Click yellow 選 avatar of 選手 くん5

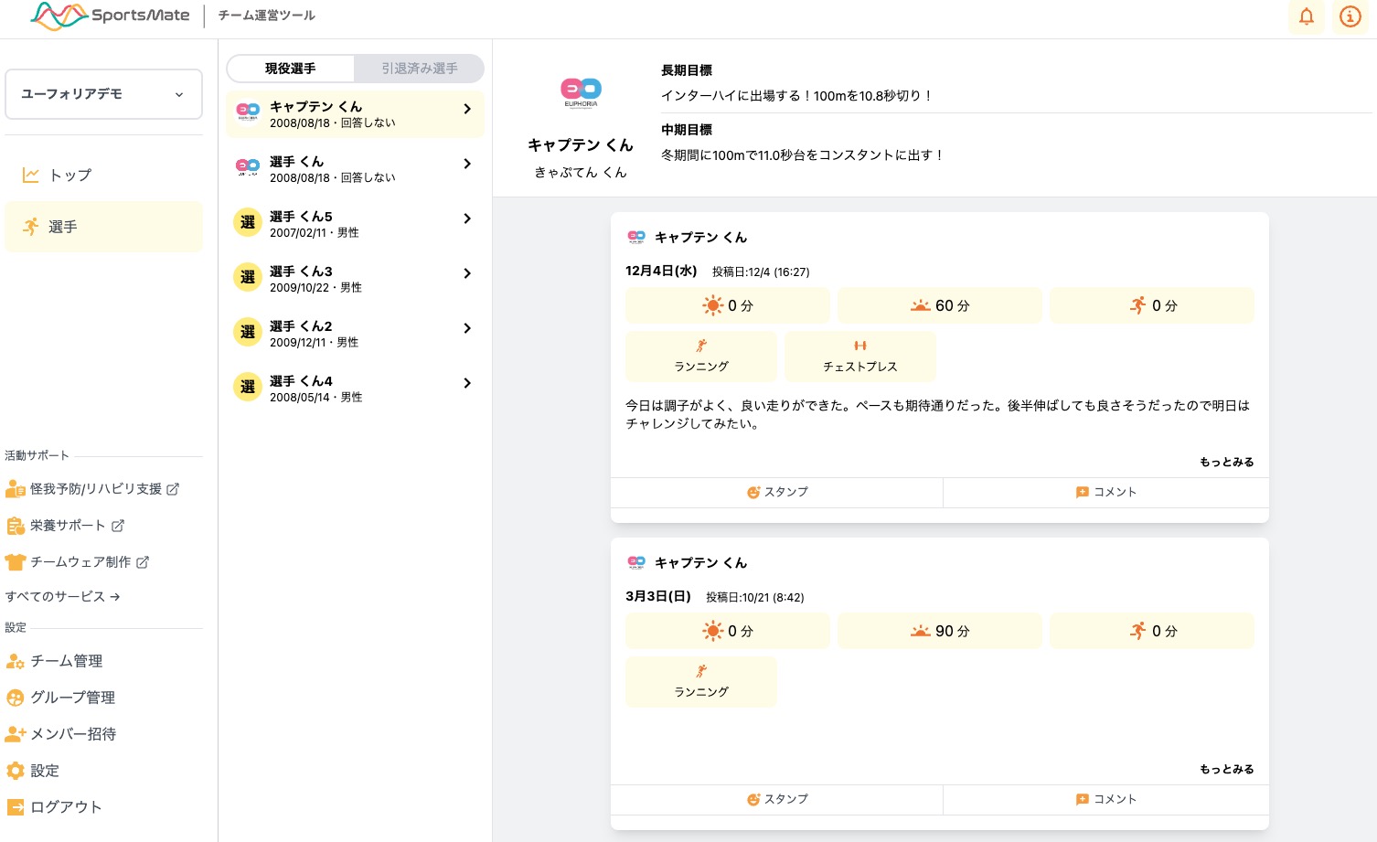(x=248, y=222)
